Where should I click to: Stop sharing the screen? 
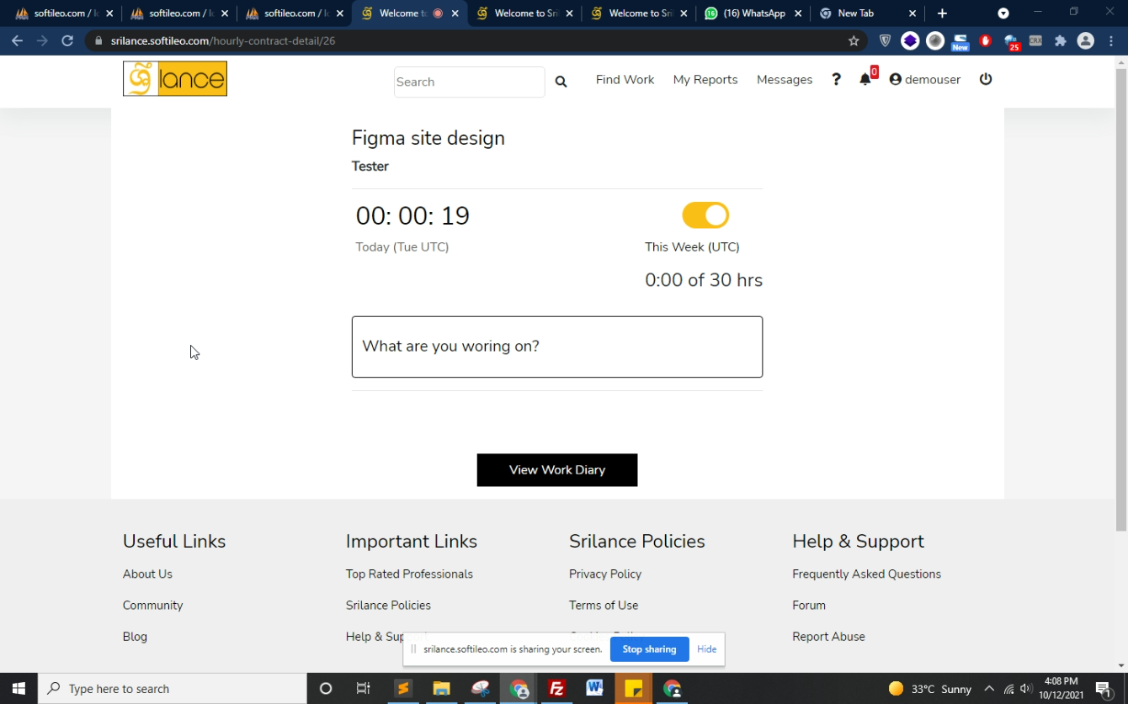coord(649,649)
